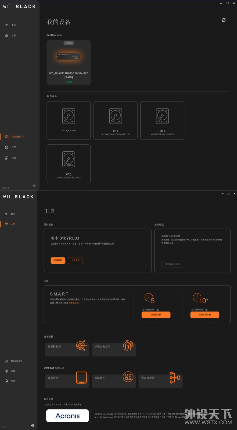The width and height of the screenshot is (237, 430).
Task: Pick the (K:) KINGSTON drive card
Action: 162,120
